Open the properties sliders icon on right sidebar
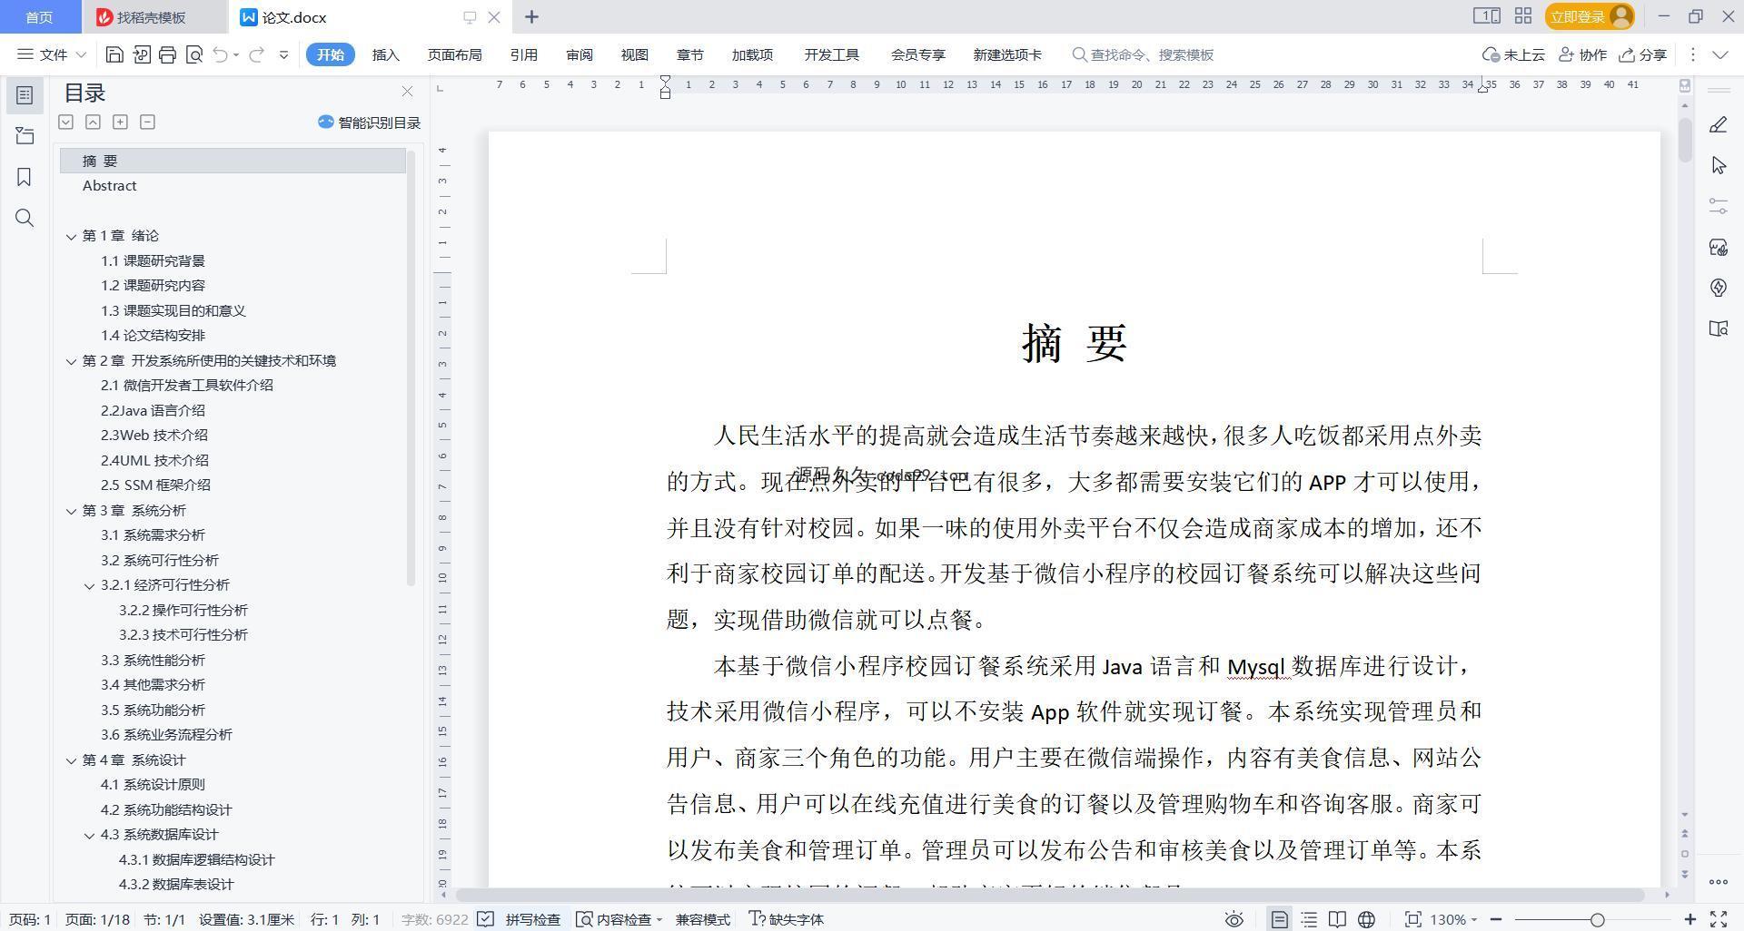The height and width of the screenshot is (931, 1744). tap(1718, 206)
